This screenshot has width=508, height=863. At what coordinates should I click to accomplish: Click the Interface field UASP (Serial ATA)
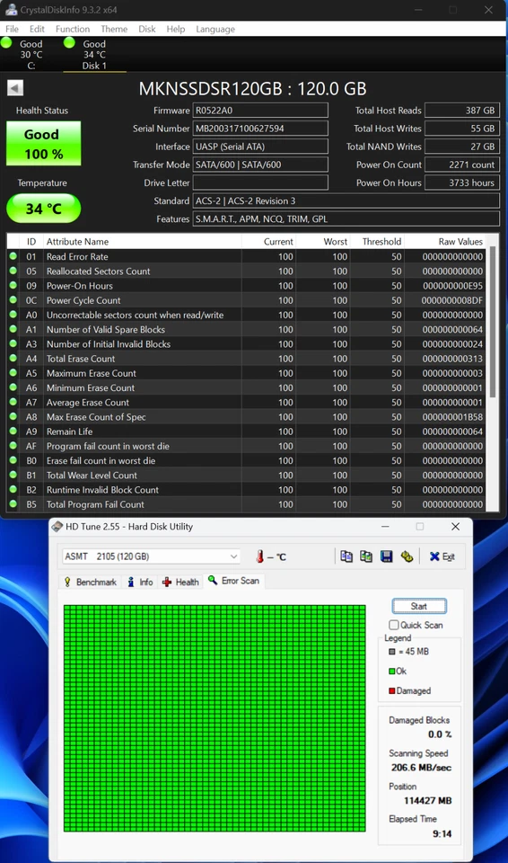[260, 147]
